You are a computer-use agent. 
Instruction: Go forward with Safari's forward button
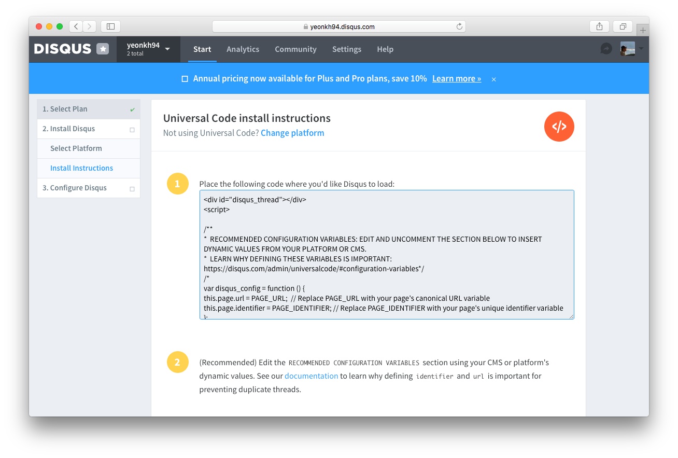pyautogui.click(x=90, y=26)
